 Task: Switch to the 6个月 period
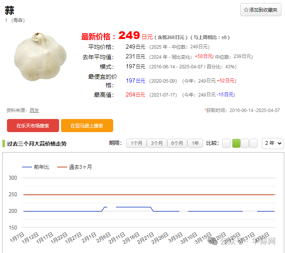pos(177,143)
